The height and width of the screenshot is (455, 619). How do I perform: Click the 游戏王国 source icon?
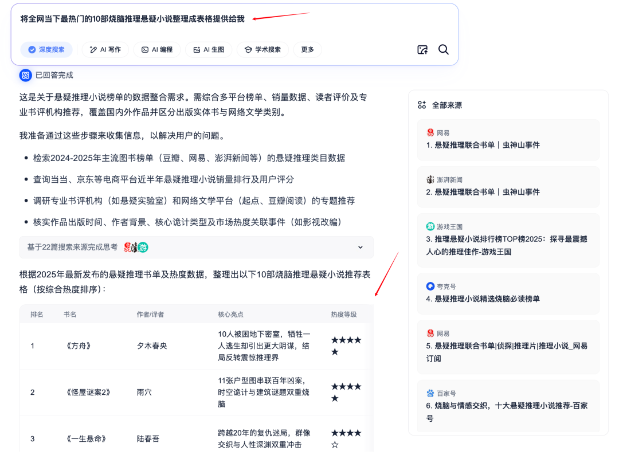tap(430, 226)
